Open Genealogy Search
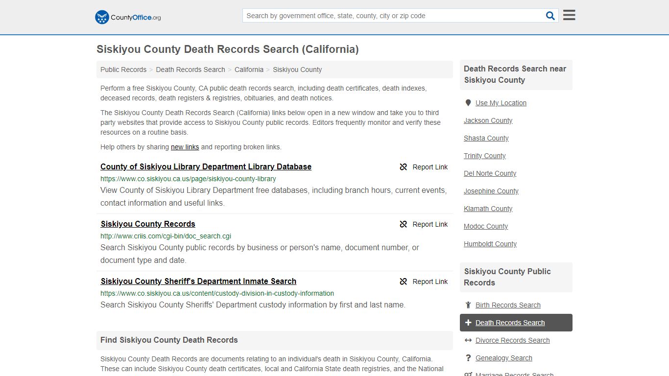Image resolution: width=669 pixels, height=376 pixels. [x=504, y=358]
